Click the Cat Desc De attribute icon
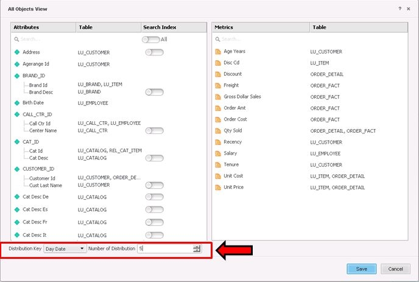This screenshot has height=282, width=419. coord(17,197)
